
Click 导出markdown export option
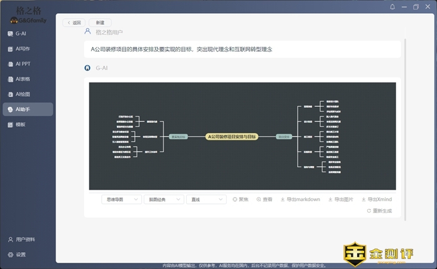click(x=300, y=200)
